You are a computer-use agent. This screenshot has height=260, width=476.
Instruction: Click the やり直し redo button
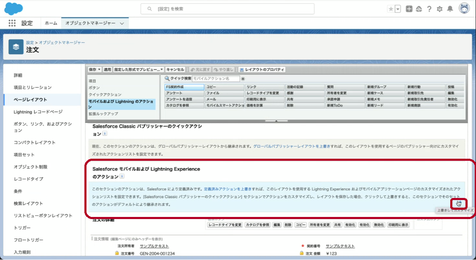[223, 70]
